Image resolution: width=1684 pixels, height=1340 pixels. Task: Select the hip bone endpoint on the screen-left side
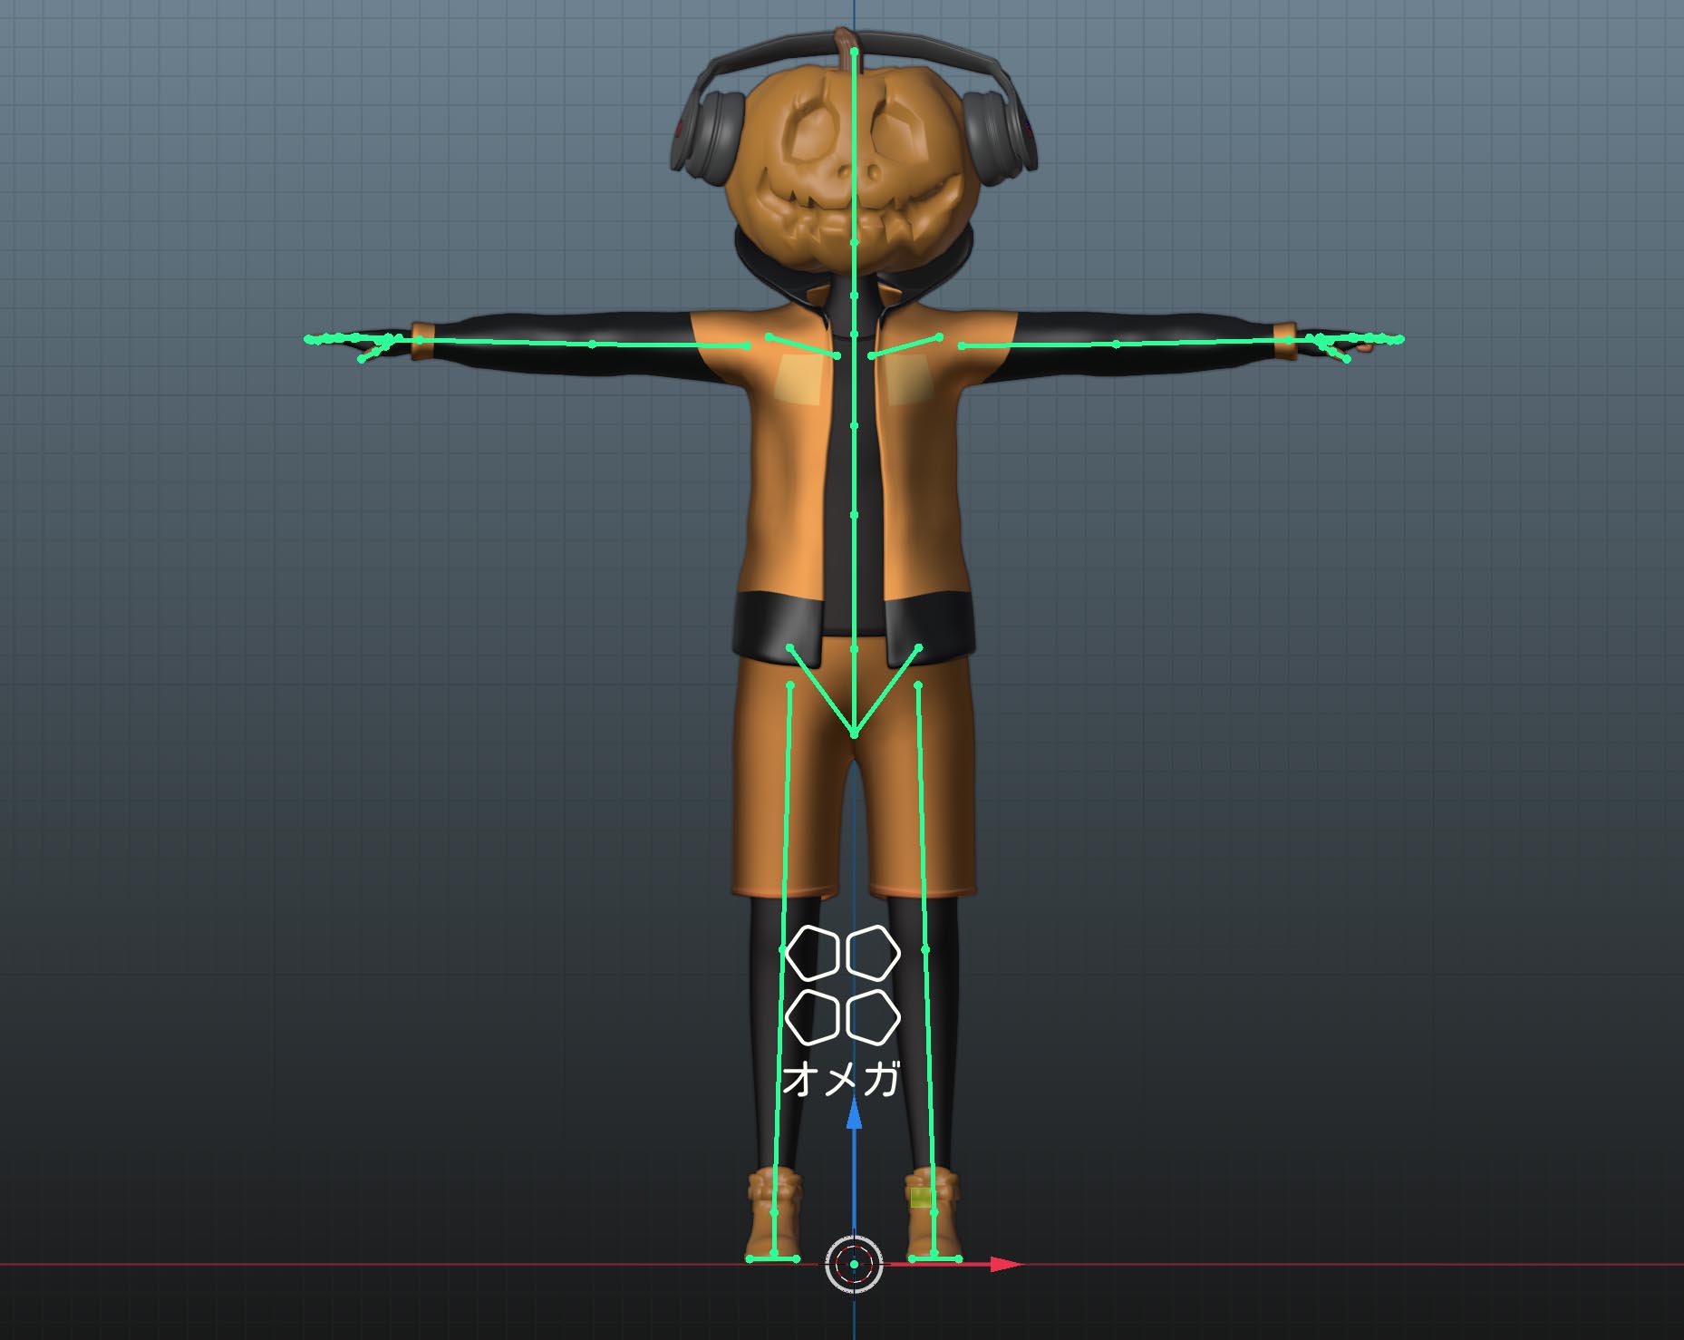click(790, 647)
